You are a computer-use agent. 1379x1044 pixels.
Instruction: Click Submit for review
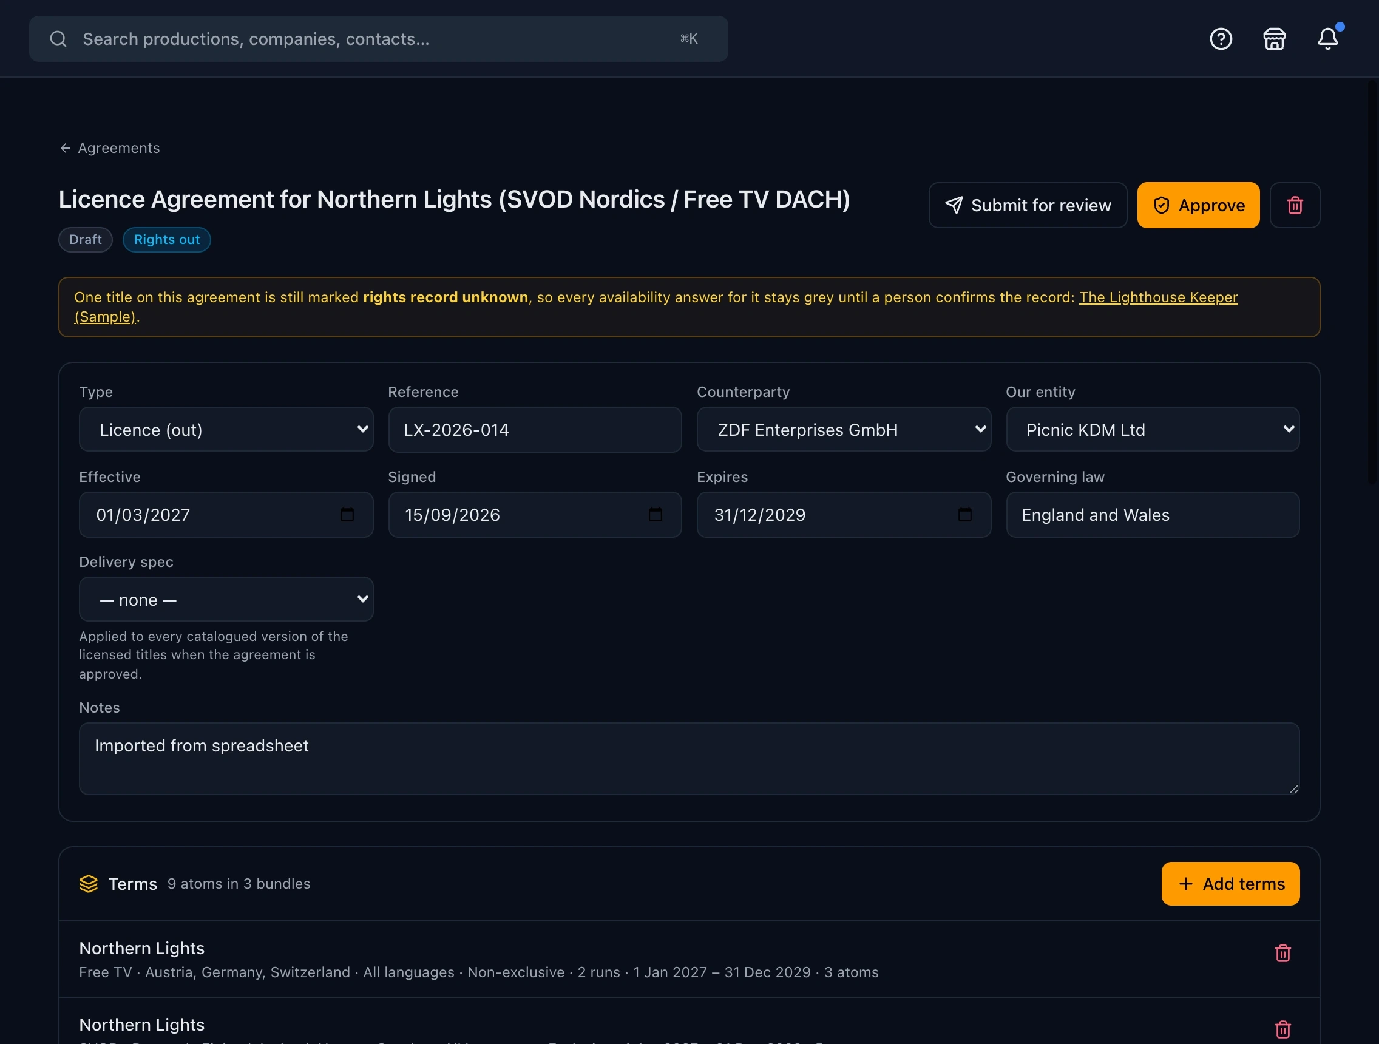coord(1028,205)
